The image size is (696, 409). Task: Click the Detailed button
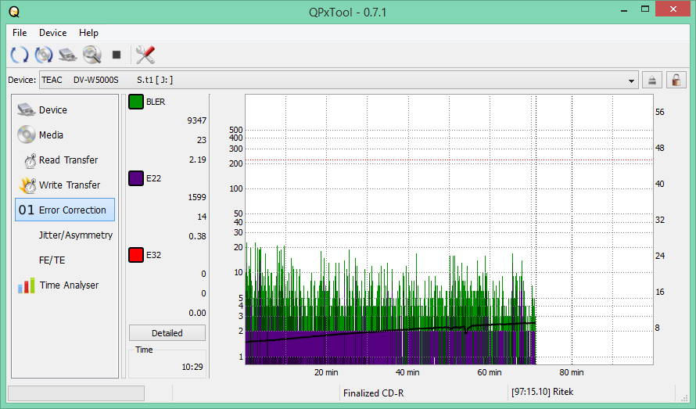pos(167,333)
